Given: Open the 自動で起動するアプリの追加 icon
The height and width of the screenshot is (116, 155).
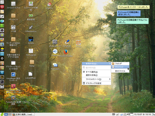Looking at the screenshot, I should [13, 51].
